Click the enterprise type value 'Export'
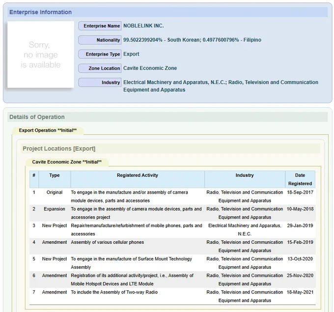 click(x=131, y=54)
